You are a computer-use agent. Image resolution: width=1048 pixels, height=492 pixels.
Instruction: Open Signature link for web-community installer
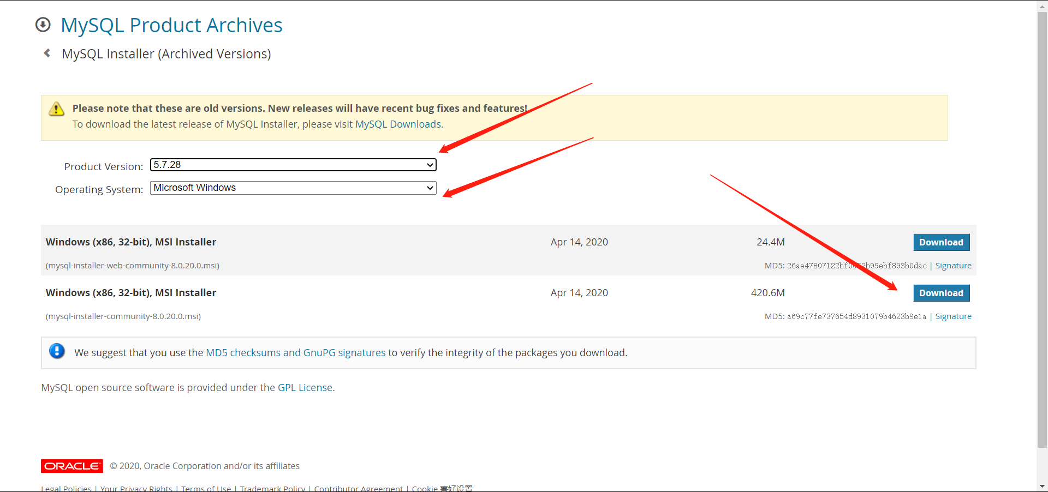pos(953,266)
